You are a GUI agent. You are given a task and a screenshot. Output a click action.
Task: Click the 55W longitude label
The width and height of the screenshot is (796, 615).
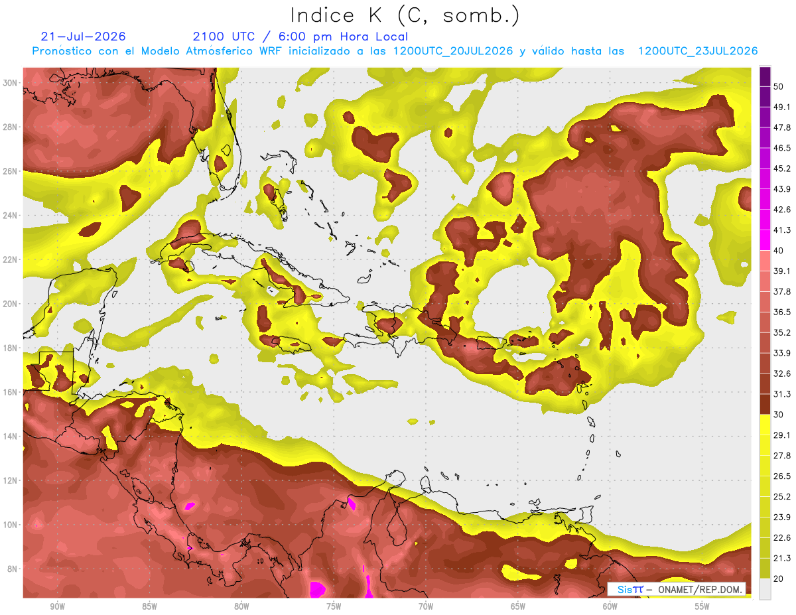(x=702, y=606)
